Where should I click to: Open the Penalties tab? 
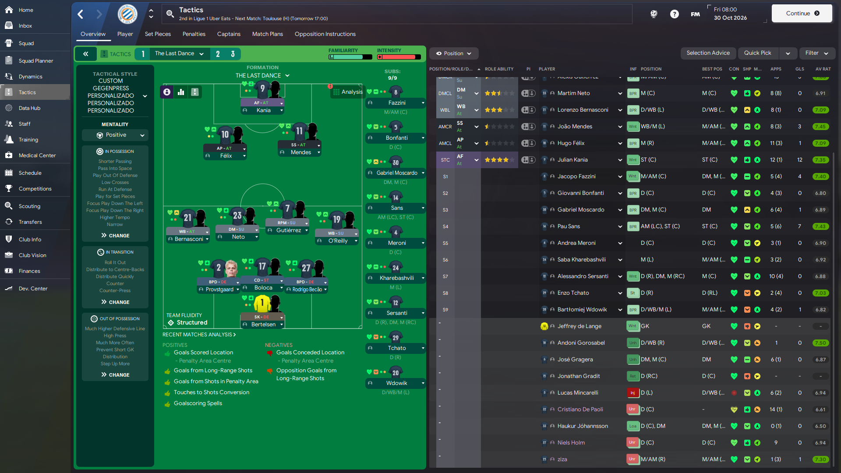tap(194, 34)
